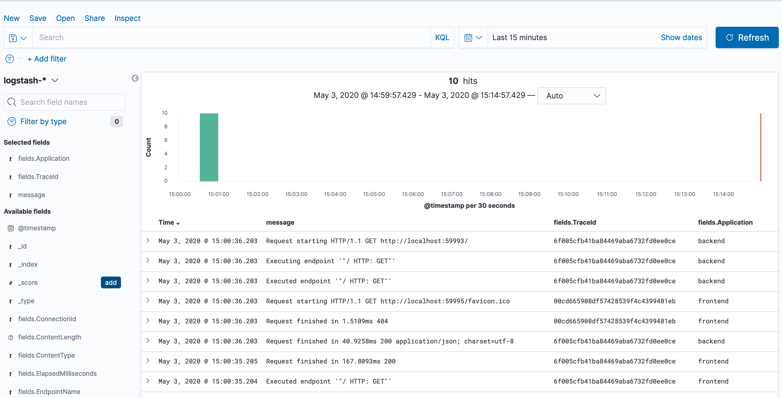Expand the 'Request finished in 1.5109ms 404' row

148,321
